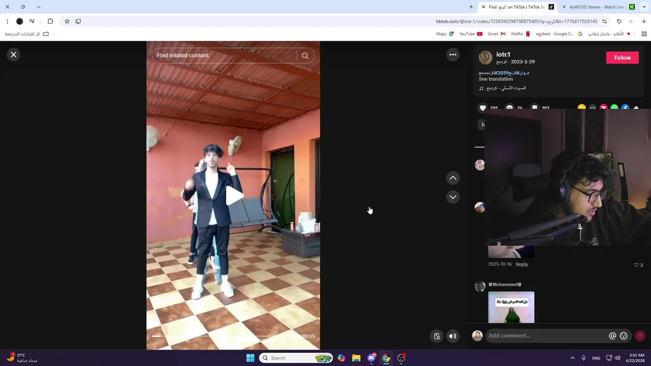Open the Chrome extensions puzzle icon
Image resolution: width=651 pixels, height=366 pixels.
point(50,21)
